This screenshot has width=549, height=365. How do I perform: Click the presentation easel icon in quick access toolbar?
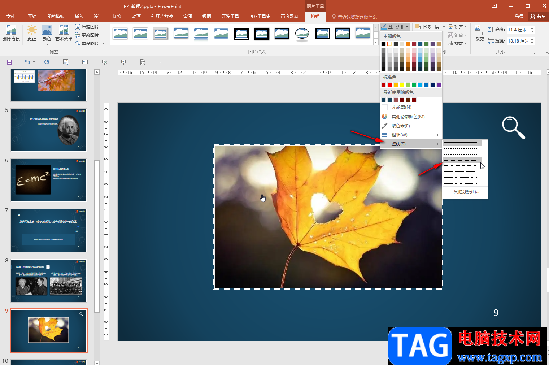pos(123,62)
